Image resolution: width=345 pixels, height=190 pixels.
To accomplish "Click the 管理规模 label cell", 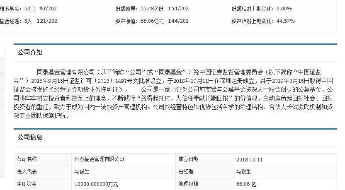I will click(x=204, y=184).
